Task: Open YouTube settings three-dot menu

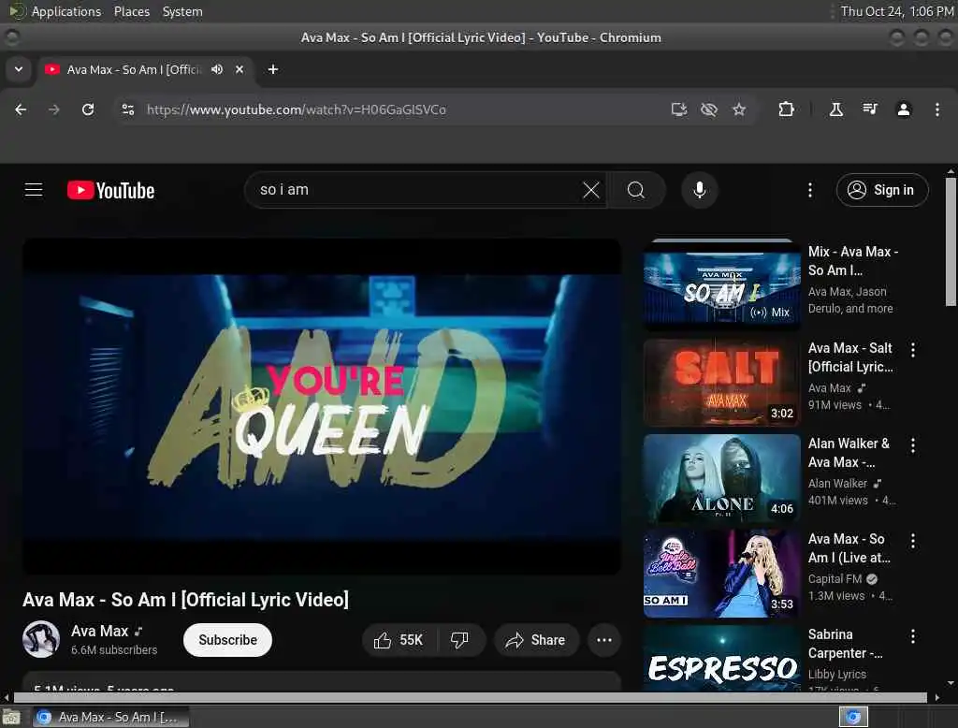Action: [810, 190]
